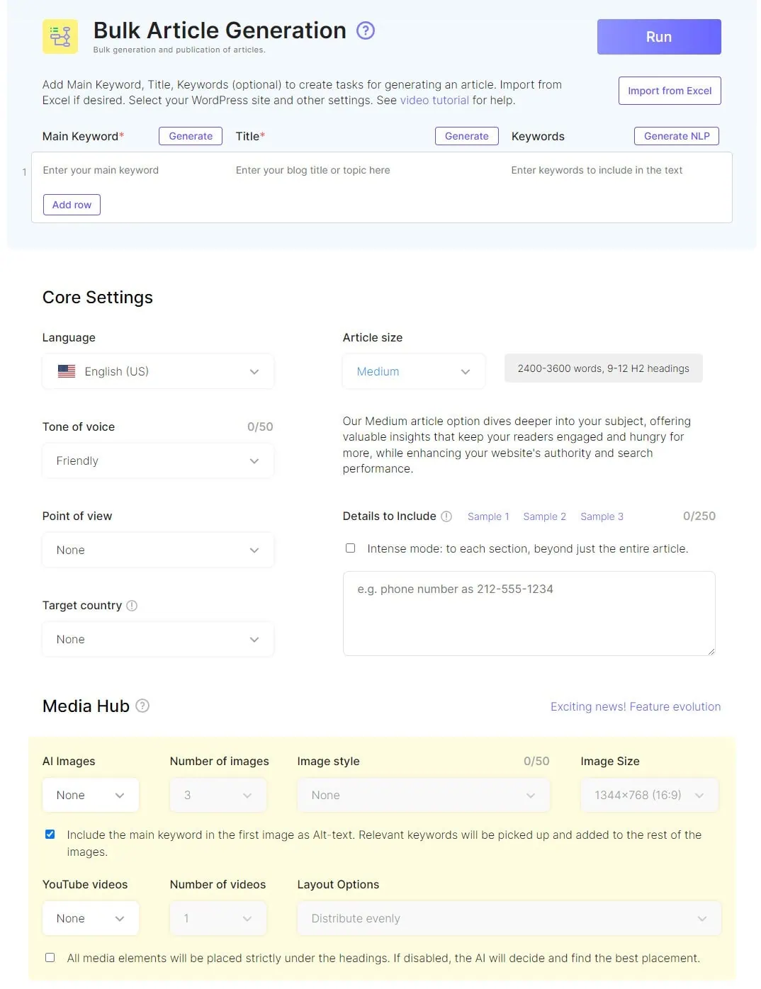Open the Tone of voice dropdown

158,461
